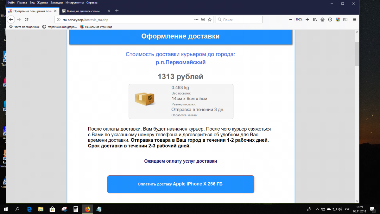Reload the current page
This screenshot has width=380, height=214.
pyautogui.click(x=26, y=19)
